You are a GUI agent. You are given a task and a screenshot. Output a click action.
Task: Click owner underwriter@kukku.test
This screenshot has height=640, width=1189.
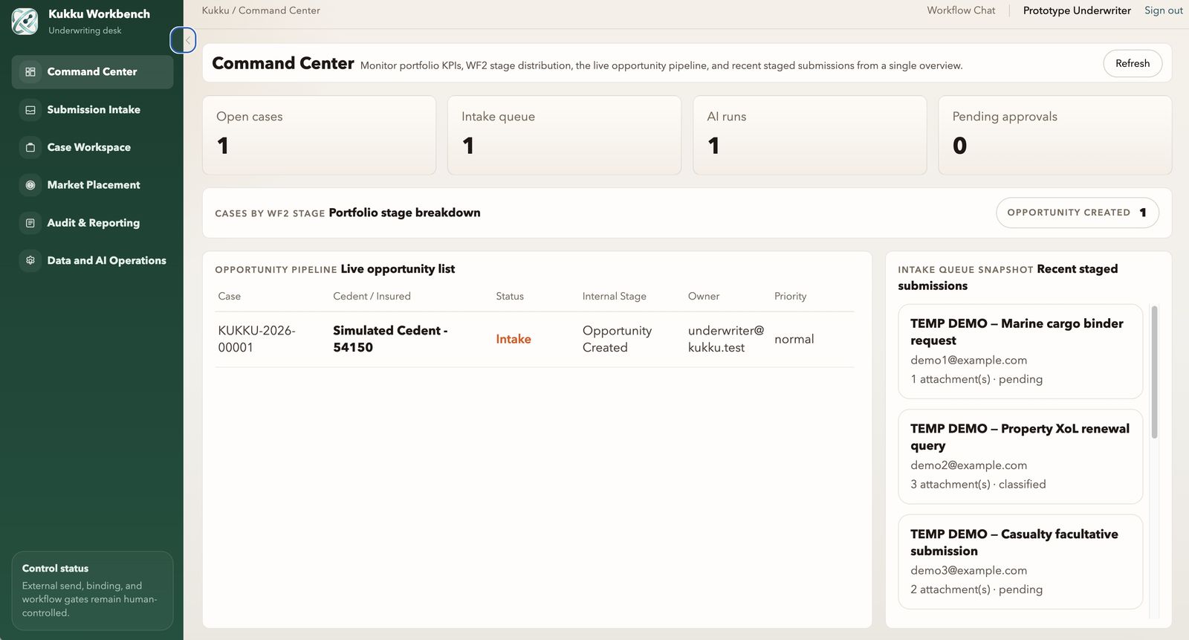point(725,339)
